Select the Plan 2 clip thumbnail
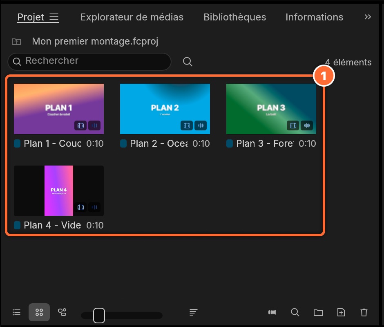This screenshot has width=384, height=327. pyautogui.click(x=165, y=109)
